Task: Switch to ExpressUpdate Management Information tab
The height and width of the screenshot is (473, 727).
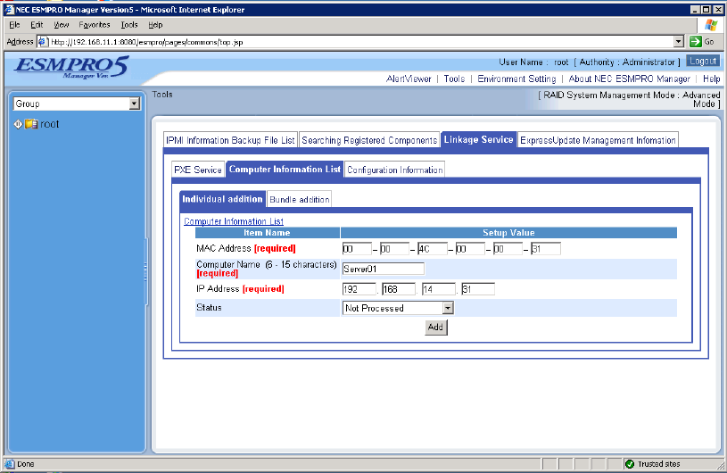Action: pos(598,140)
